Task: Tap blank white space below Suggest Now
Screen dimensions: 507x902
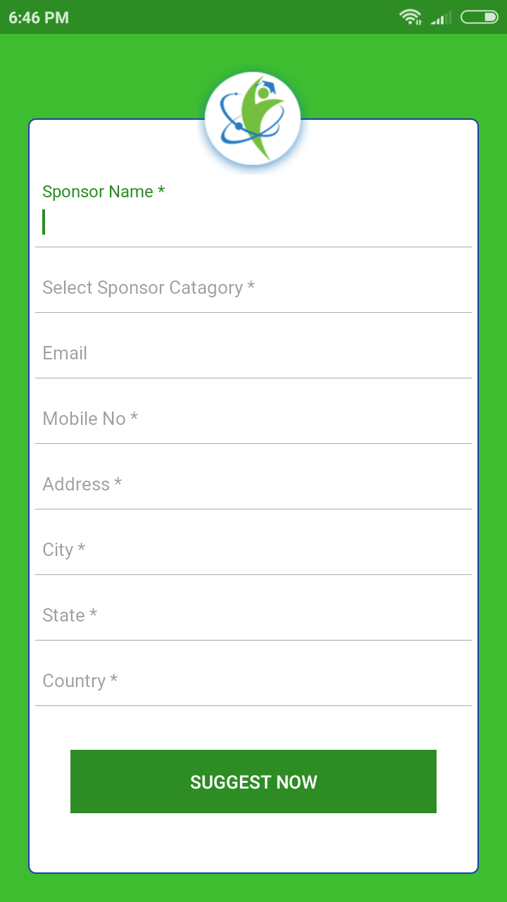Action: point(254,842)
